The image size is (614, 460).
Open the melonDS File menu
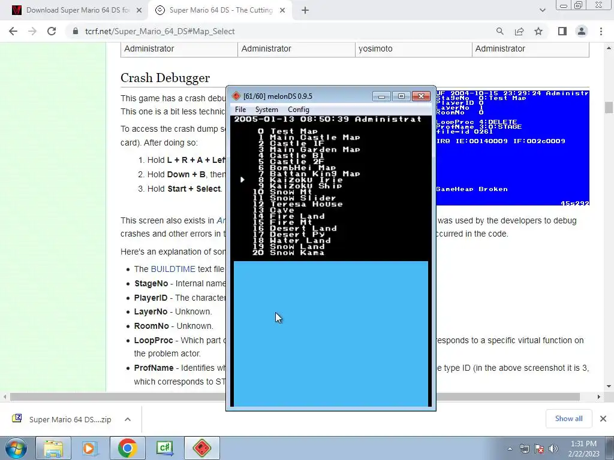[x=240, y=110]
